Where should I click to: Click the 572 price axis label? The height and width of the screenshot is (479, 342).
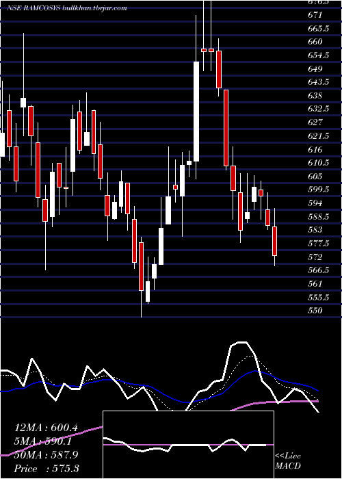pos(315,257)
